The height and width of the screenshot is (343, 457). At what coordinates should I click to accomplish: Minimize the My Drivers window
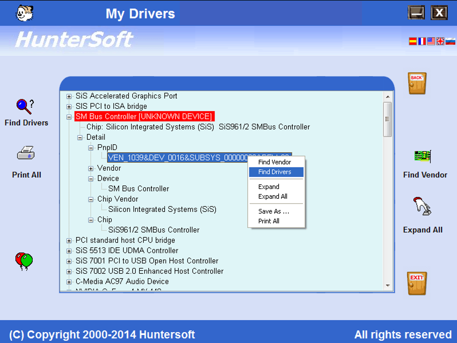[416, 13]
